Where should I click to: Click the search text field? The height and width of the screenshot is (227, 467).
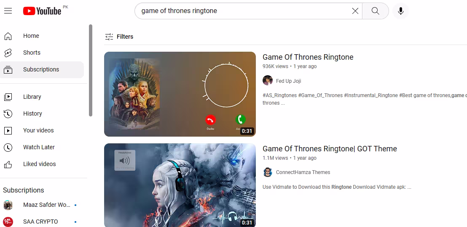244,11
